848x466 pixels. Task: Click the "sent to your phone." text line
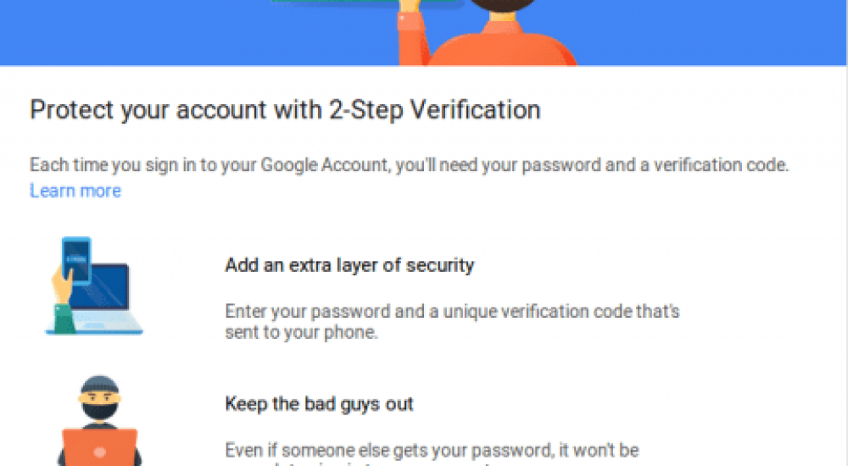[301, 332]
